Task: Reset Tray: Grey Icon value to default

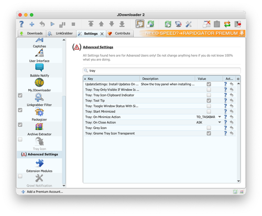Action: click(x=232, y=128)
